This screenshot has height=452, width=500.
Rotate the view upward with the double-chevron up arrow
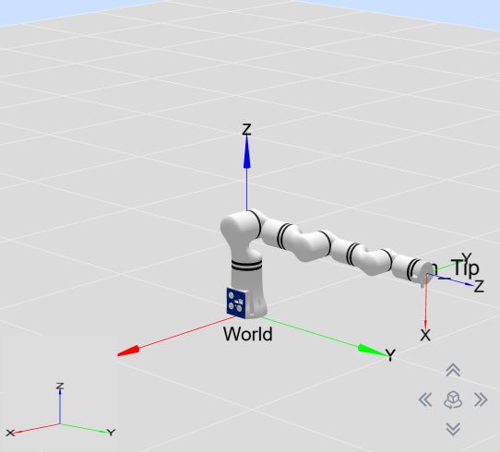(x=453, y=370)
